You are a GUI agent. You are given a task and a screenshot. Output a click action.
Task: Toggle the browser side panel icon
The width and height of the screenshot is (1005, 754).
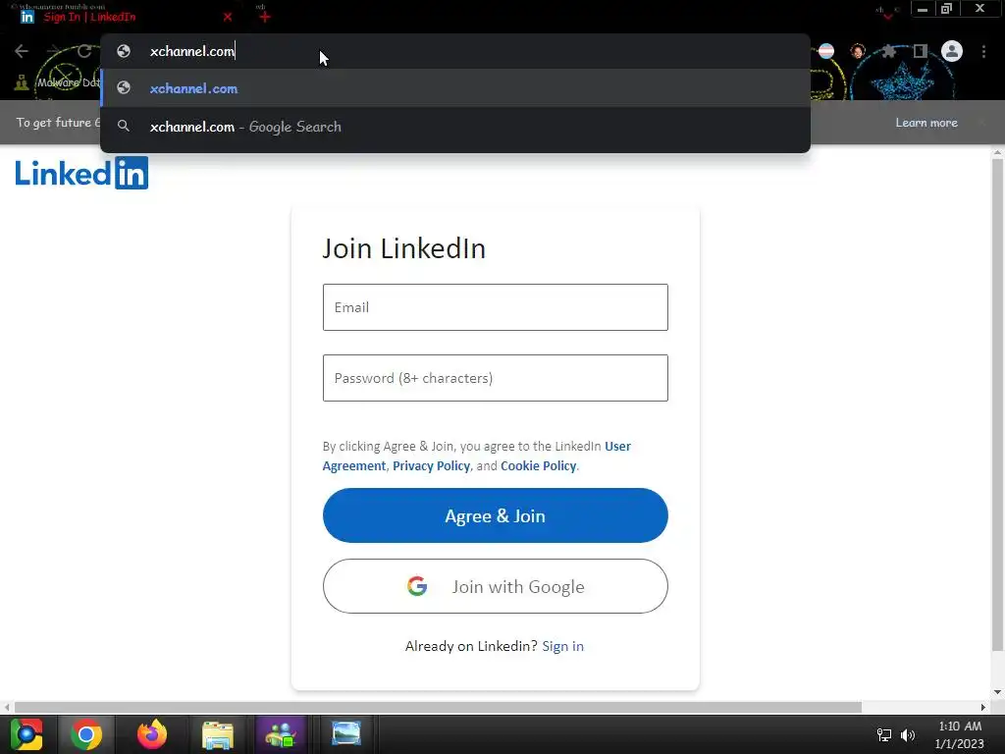[x=921, y=51]
